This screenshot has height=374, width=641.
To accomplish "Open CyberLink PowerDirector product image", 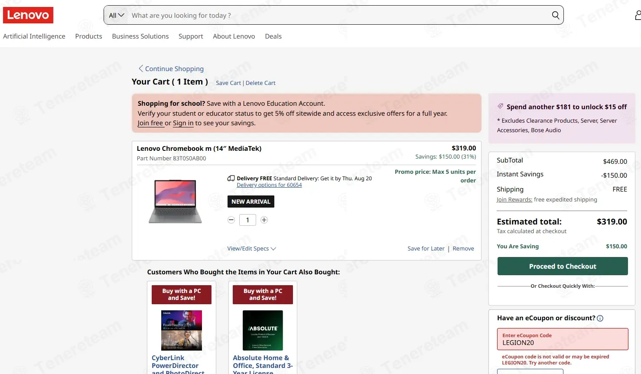I will [x=182, y=330].
